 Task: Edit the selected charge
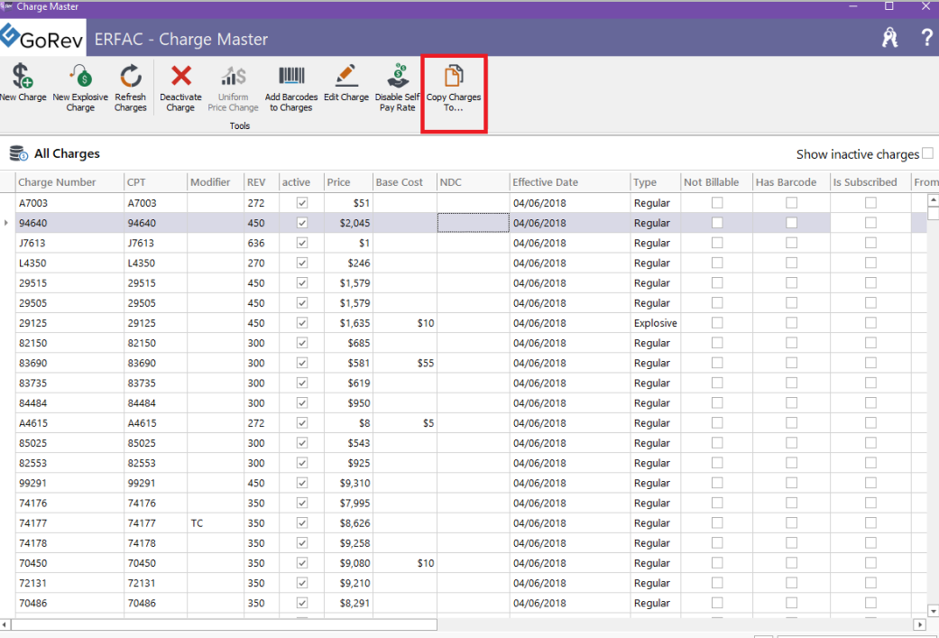pyautogui.click(x=346, y=86)
